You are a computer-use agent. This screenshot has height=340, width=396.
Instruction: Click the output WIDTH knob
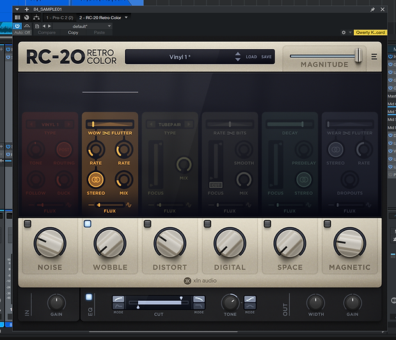pos(315,303)
